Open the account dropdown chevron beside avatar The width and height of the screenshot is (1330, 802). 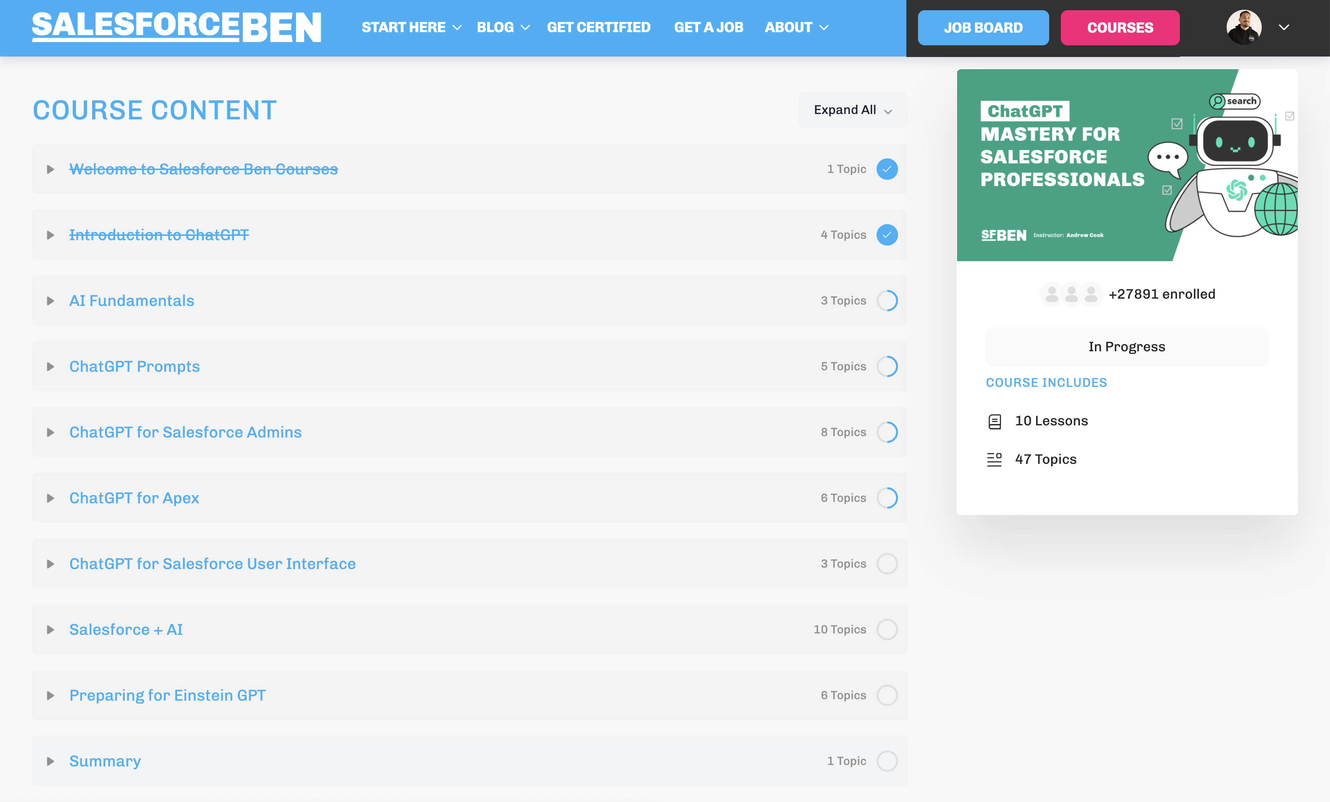point(1284,27)
